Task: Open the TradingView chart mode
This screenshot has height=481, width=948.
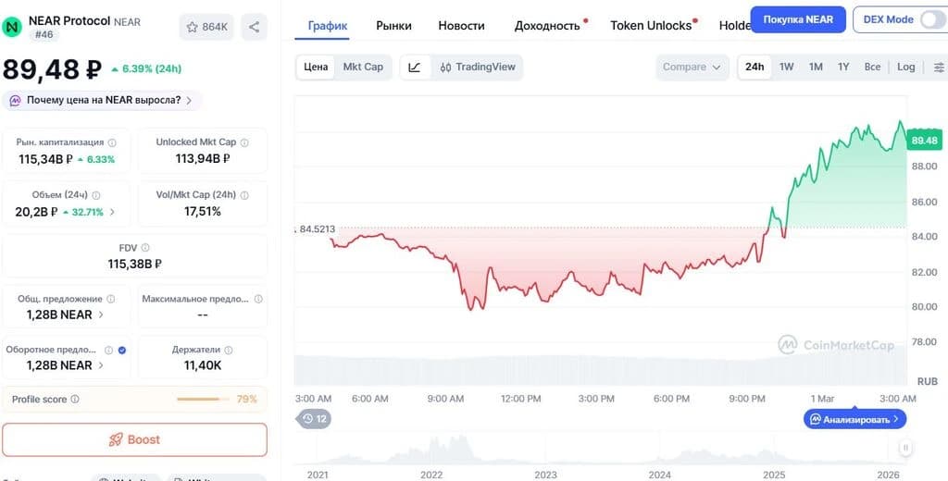Action: pyautogui.click(x=478, y=68)
